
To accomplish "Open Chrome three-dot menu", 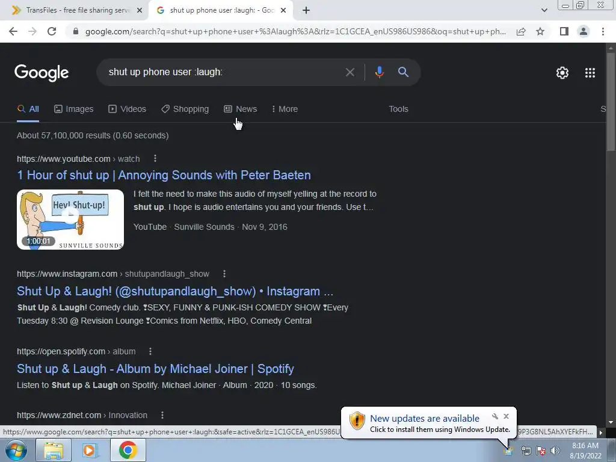I will click(x=603, y=31).
